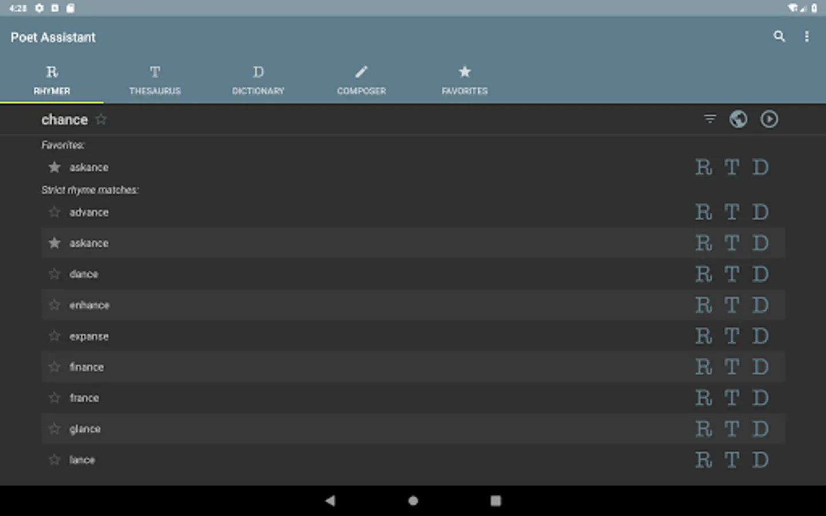Select the word france in the list
The image size is (826, 516).
click(84, 398)
